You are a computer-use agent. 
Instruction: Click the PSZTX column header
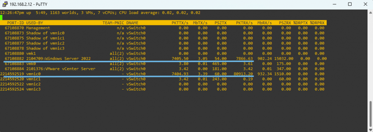pos(221,23)
